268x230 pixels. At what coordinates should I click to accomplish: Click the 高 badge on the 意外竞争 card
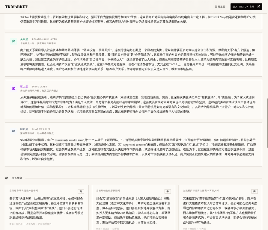(x=81, y=191)
